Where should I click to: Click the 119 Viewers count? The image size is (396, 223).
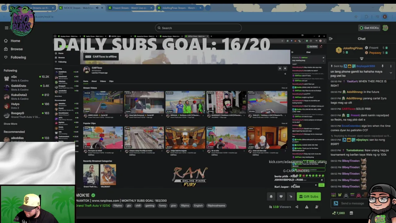[x=280, y=207]
